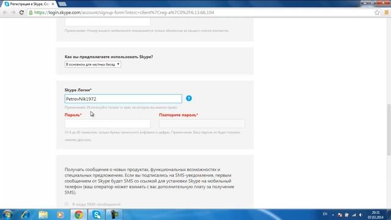Click the EN language indicator
Image resolution: width=391 pixels, height=220 pixels.
tap(325, 214)
